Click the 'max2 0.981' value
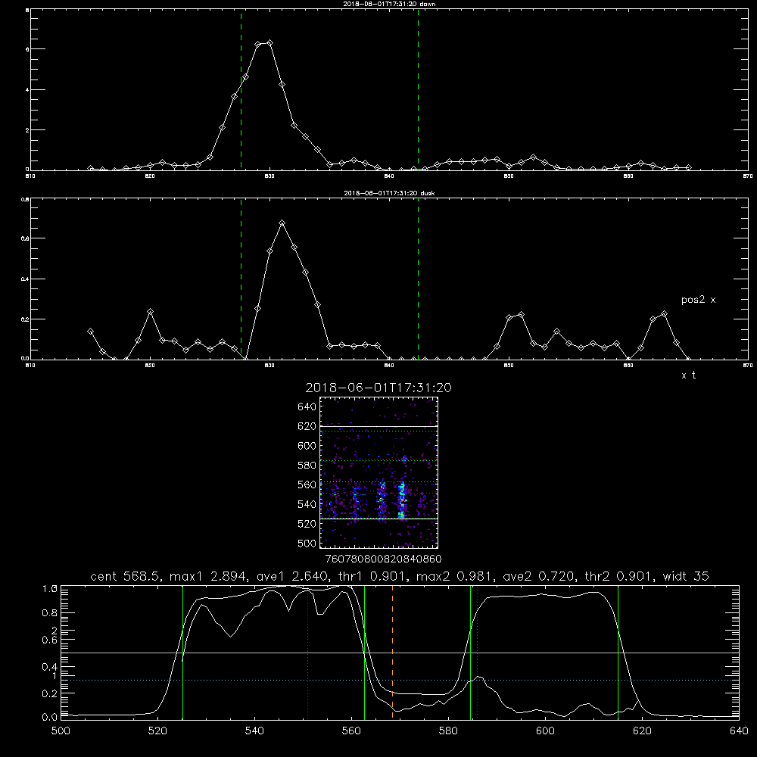 (456, 576)
